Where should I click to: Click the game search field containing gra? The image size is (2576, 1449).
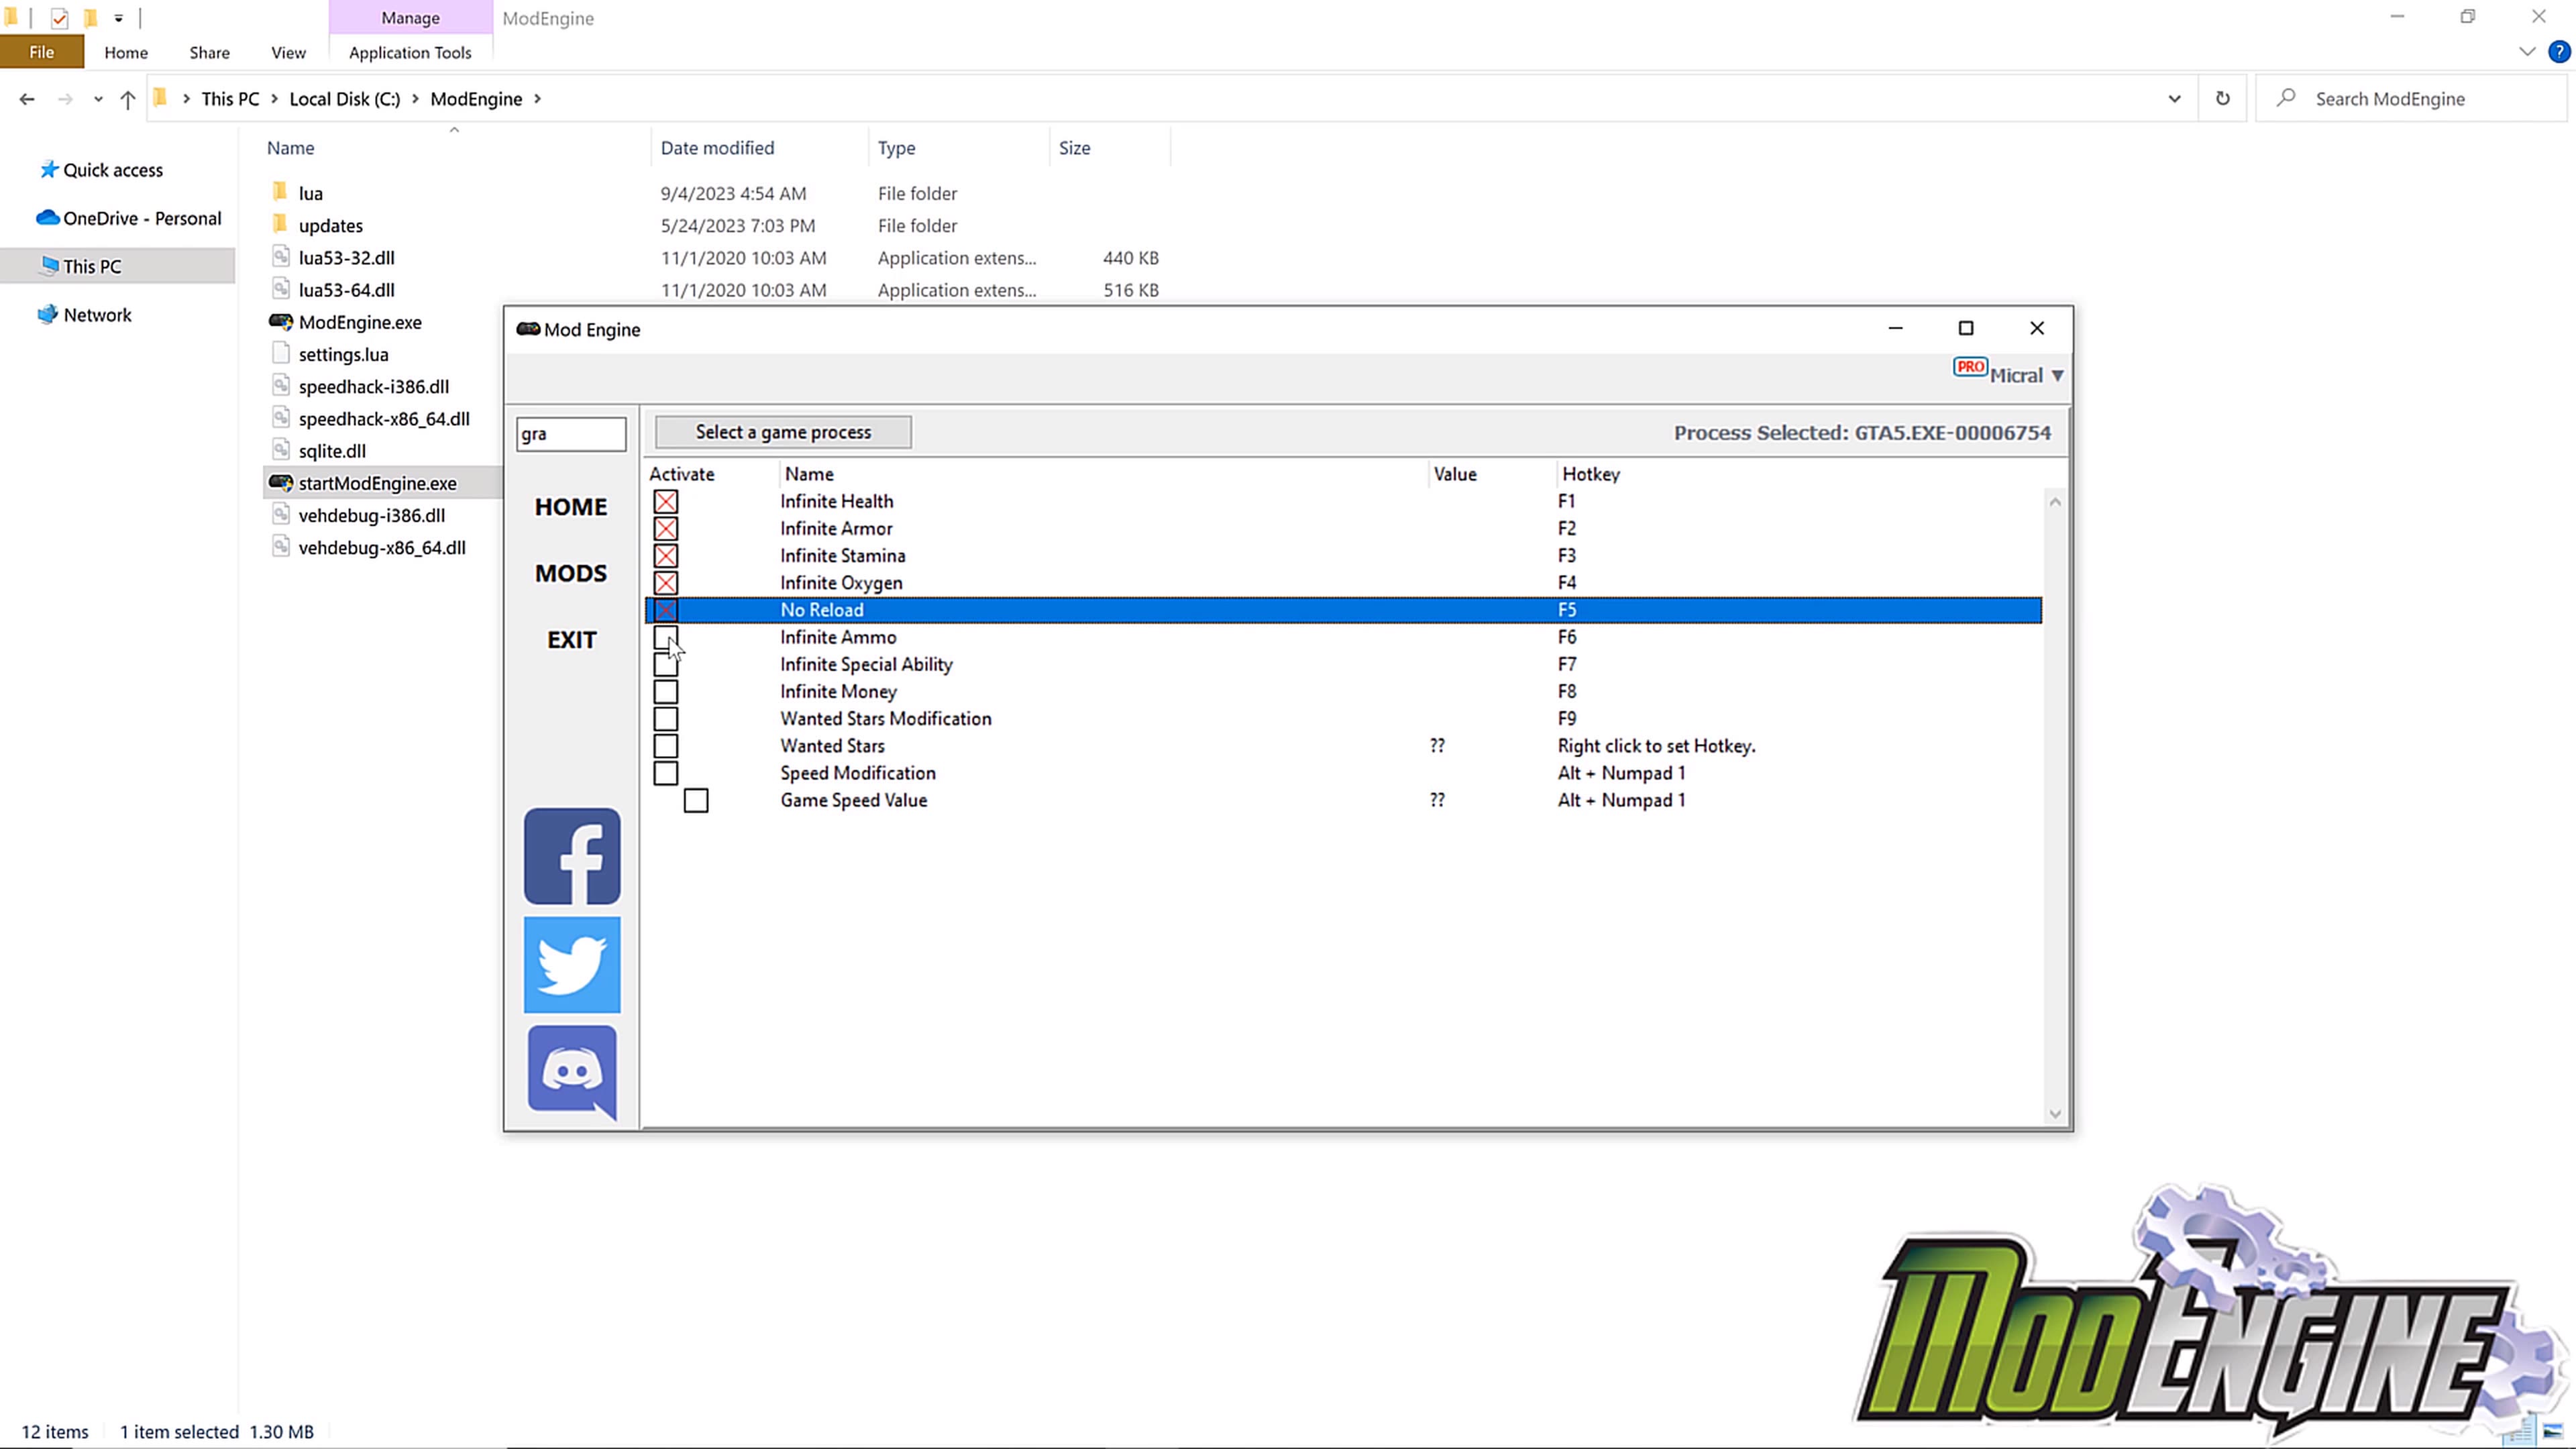[571, 433]
